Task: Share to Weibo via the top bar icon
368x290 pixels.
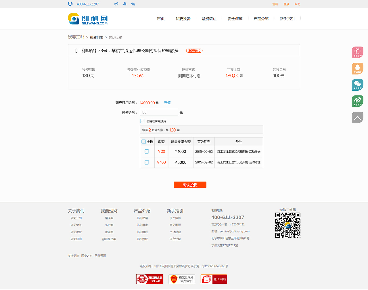Action: pyautogui.click(x=116, y=4)
